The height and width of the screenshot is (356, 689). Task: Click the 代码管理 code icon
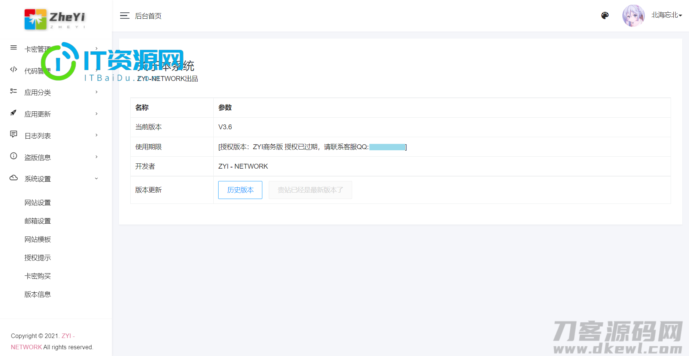[x=13, y=69]
